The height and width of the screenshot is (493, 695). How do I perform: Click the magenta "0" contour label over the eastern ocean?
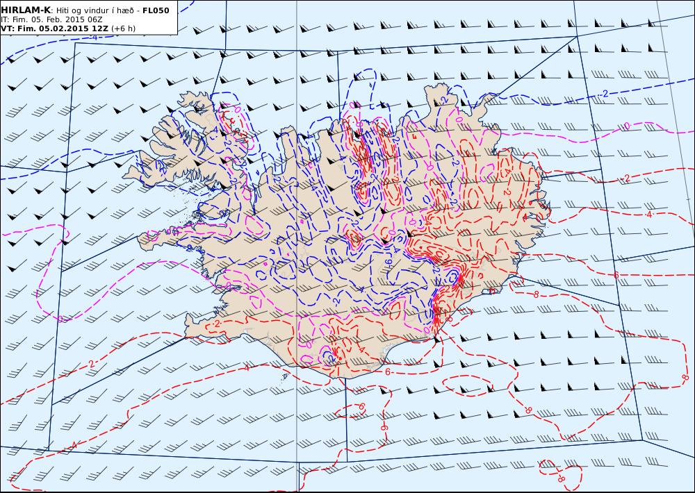[626, 126]
